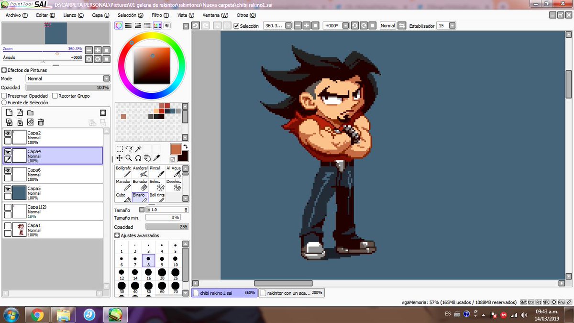Select the Marador marker tool
The height and width of the screenshot is (323, 574).
[x=123, y=185]
